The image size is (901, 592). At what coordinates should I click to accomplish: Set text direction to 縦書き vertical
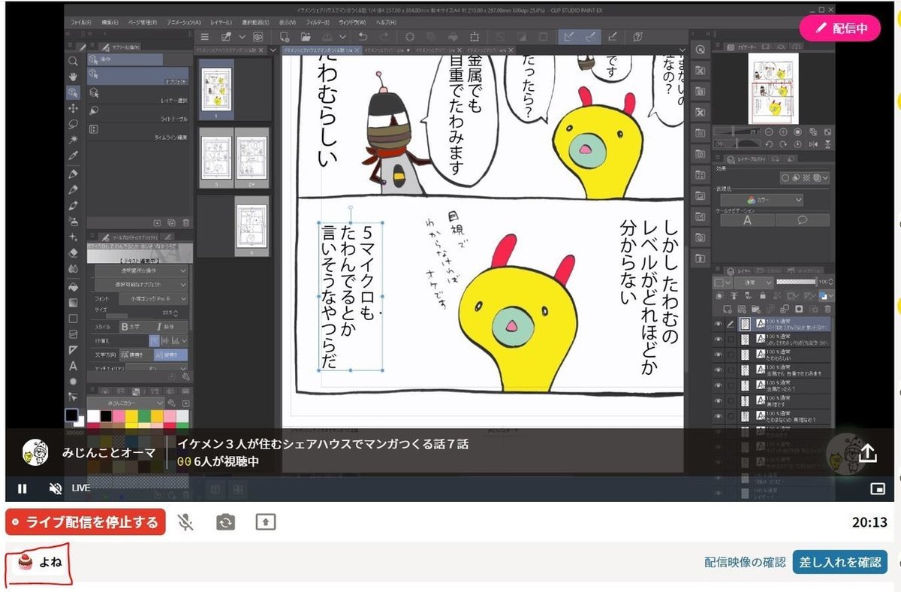(x=170, y=355)
